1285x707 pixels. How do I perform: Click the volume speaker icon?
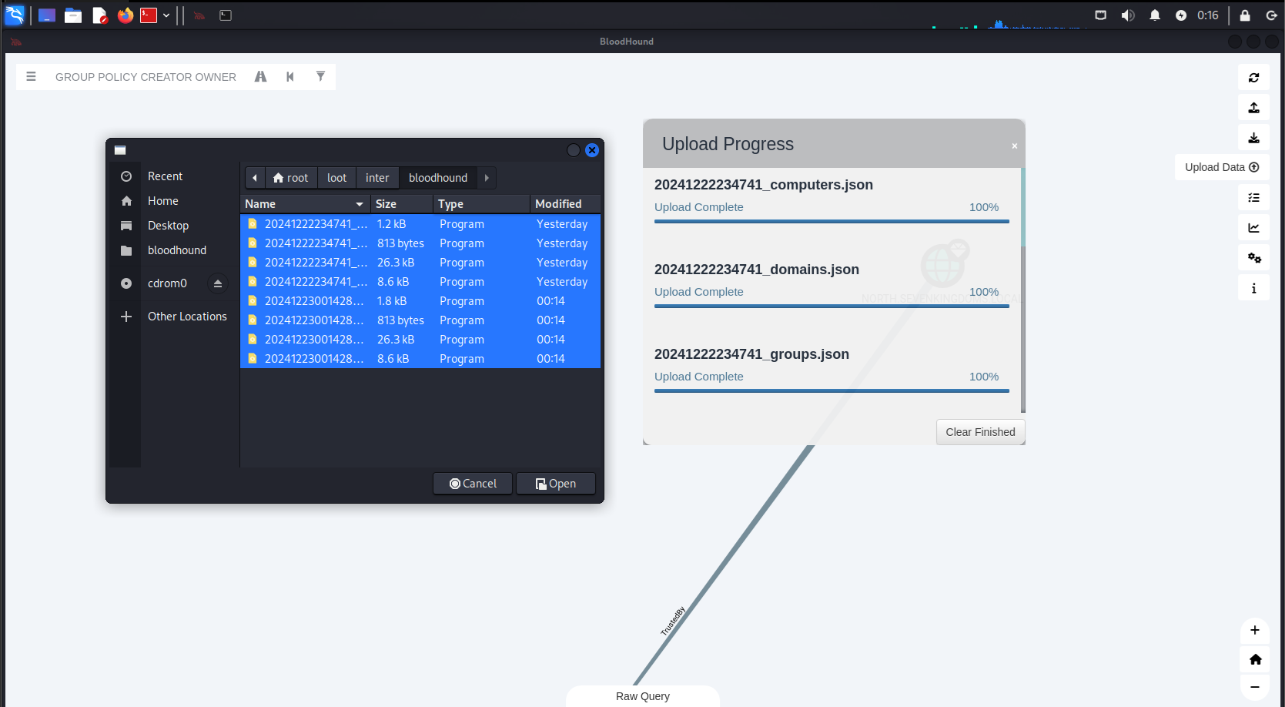pos(1128,15)
